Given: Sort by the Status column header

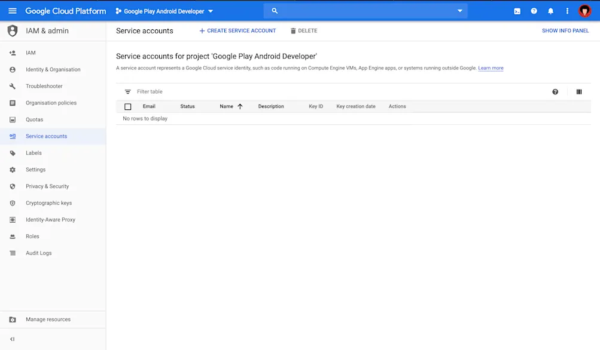Looking at the screenshot, I should pyautogui.click(x=187, y=106).
